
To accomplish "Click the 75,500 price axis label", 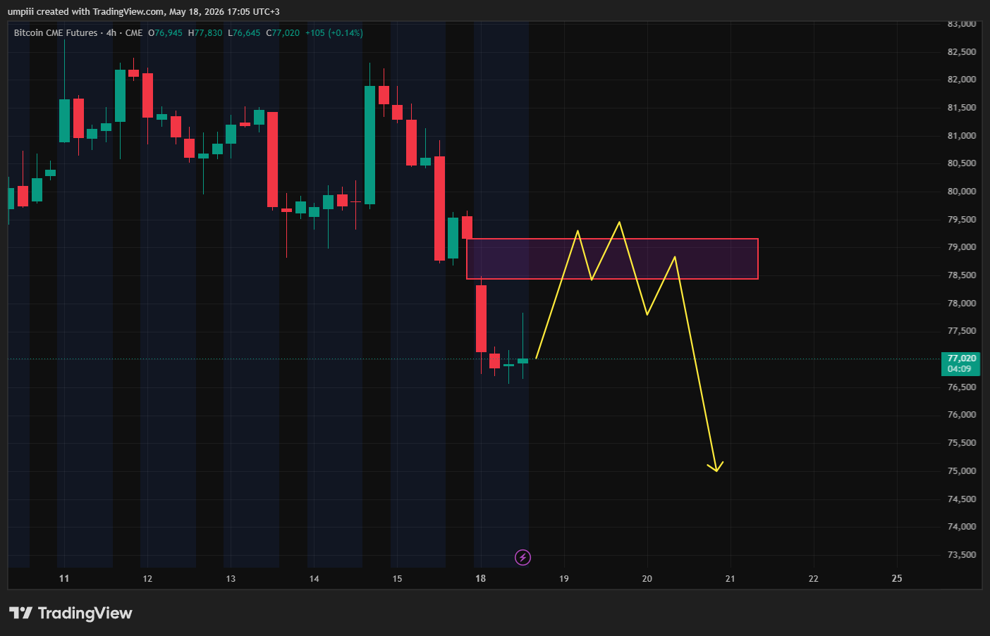I will [962, 443].
